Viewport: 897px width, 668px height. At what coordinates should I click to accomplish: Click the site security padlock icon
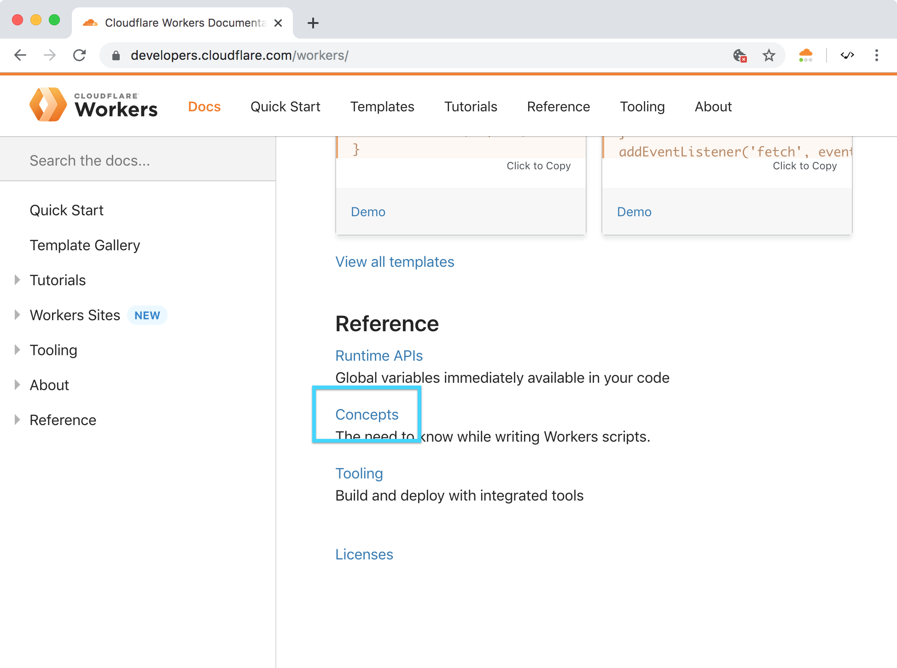coord(116,55)
